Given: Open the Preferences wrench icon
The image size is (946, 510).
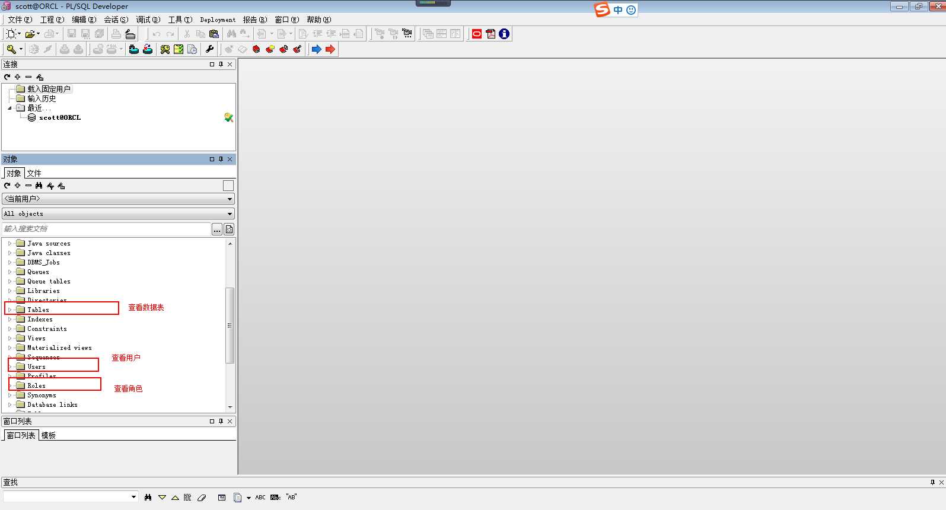Looking at the screenshot, I should click(x=209, y=49).
